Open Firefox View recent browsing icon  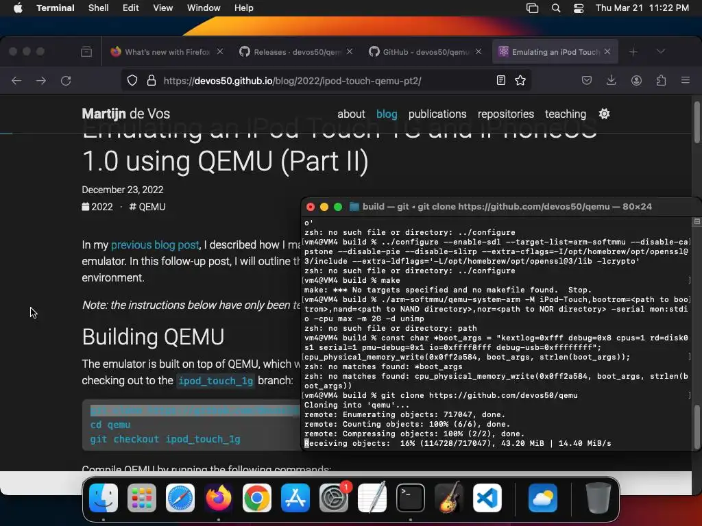point(86,52)
